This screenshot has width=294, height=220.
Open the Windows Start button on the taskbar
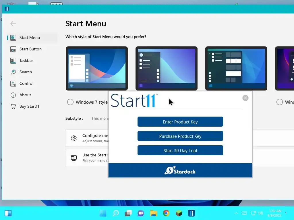pos(103,213)
